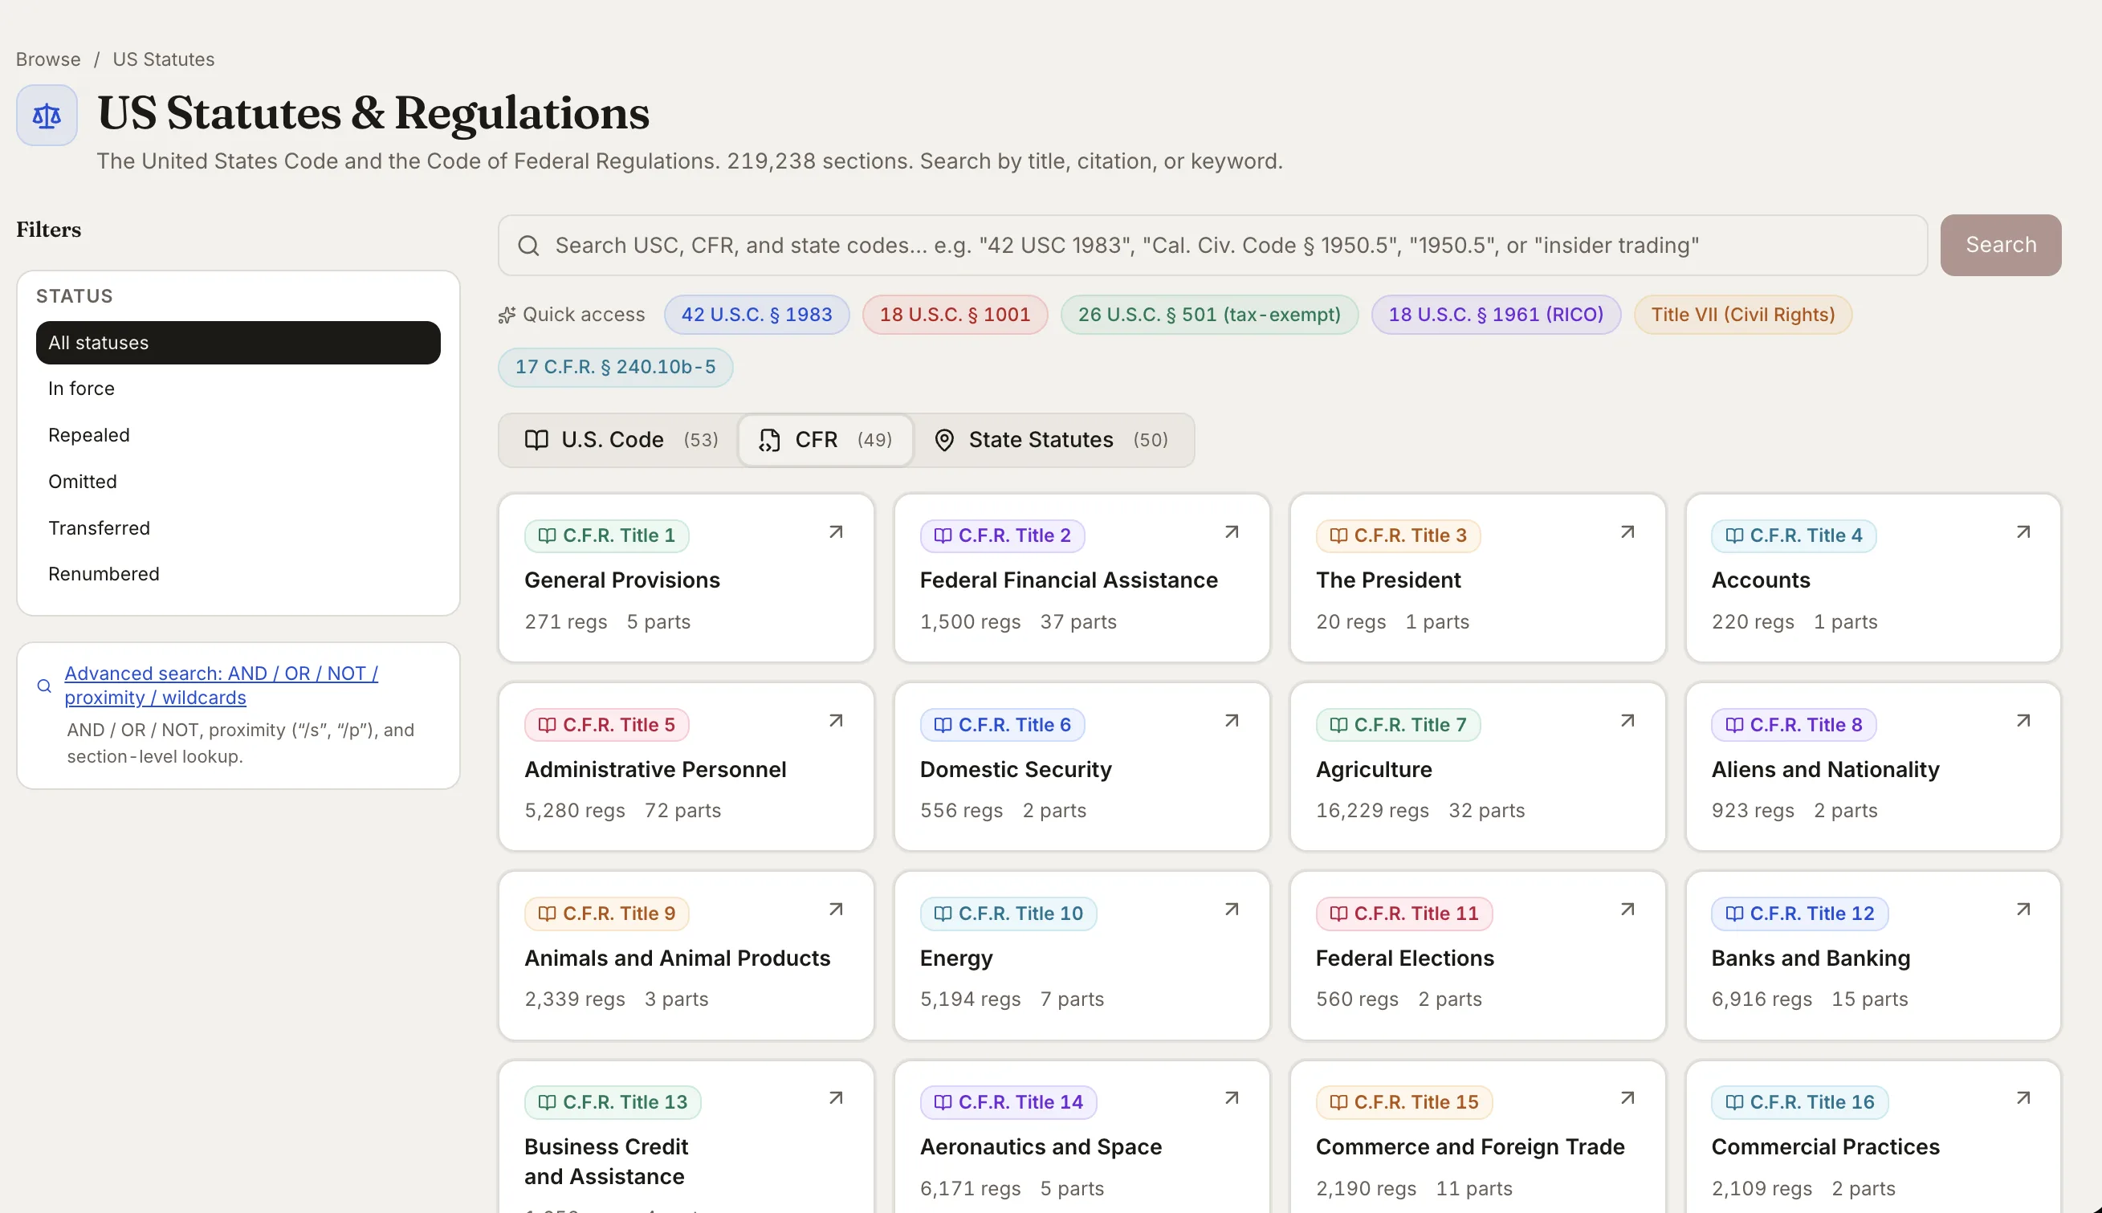Open the 42 U.S.C. § 1983 quick access chip
Screen dimensions: 2102x1213
[x=756, y=315]
